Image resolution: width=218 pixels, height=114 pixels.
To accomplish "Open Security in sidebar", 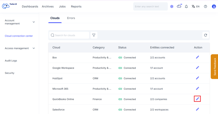I will click(x=10, y=73).
